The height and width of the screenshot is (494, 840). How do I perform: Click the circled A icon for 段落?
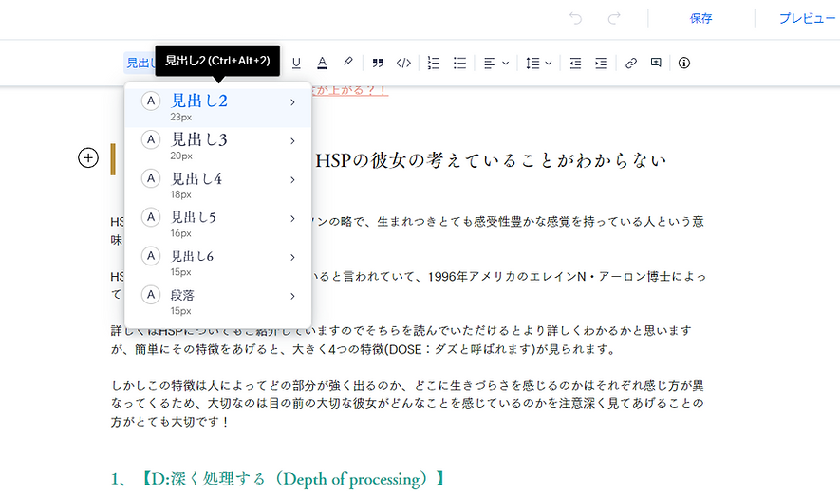pos(151,295)
